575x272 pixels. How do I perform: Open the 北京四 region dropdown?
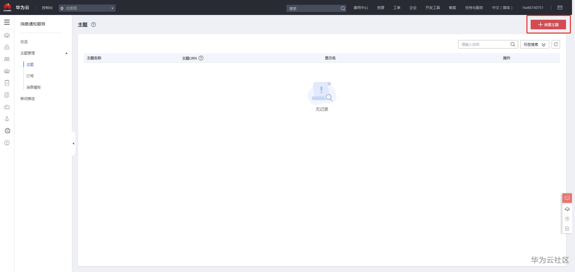[x=87, y=8]
